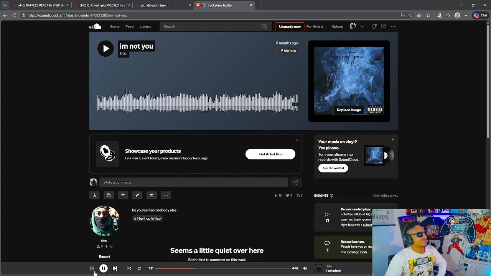This screenshot has width=491, height=276.
Task: Seek on the bottom player progress bar
Action: point(222,268)
